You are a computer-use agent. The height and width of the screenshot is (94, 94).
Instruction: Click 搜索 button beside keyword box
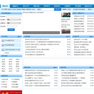click(58, 9)
